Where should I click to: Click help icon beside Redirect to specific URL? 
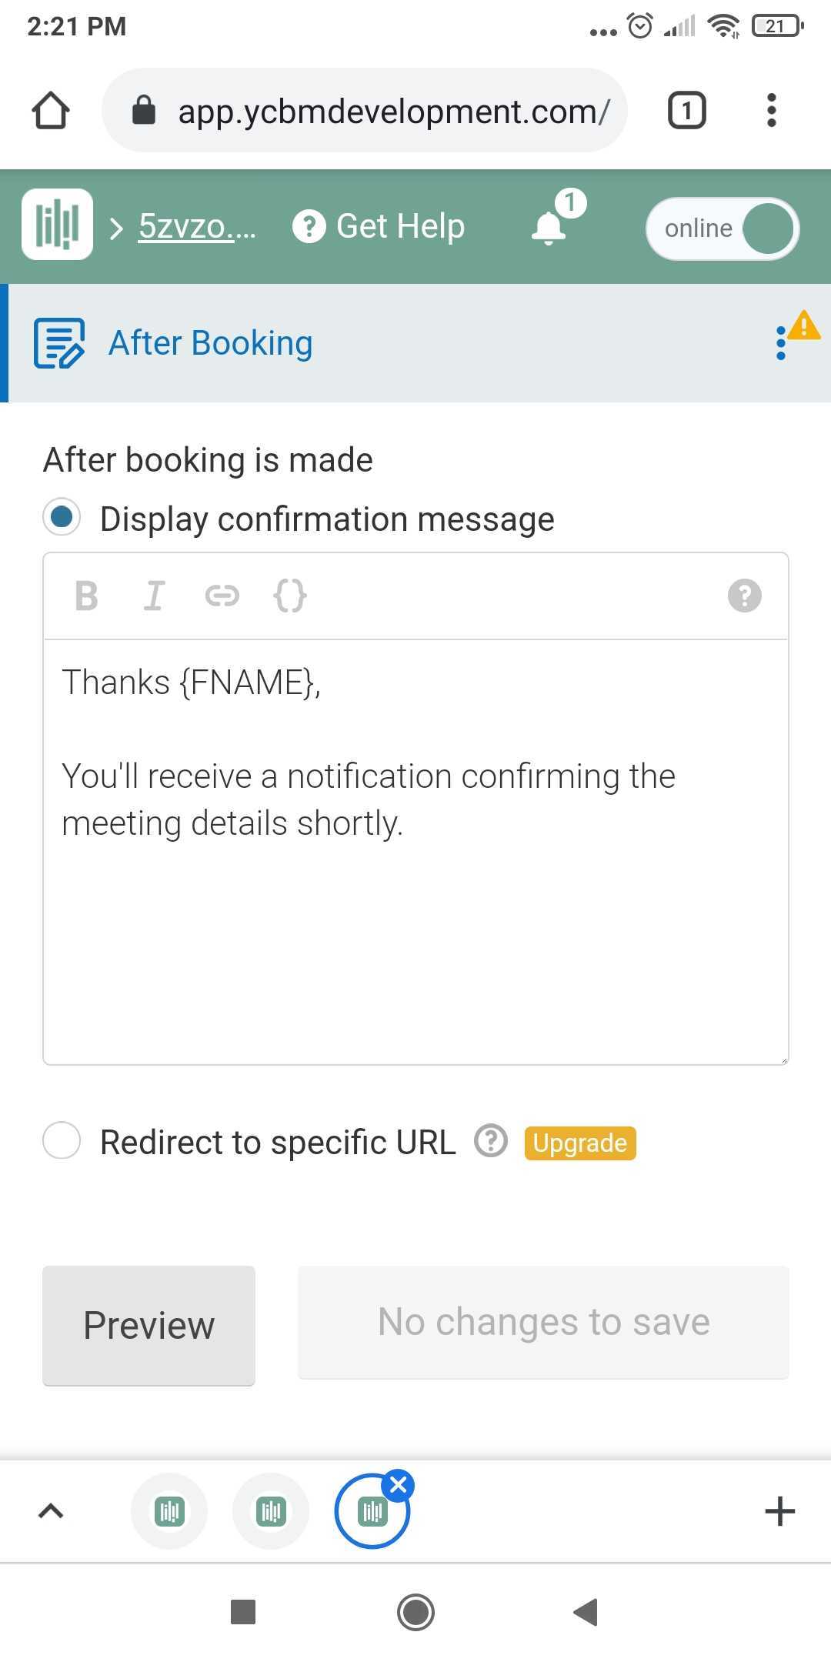491,1141
